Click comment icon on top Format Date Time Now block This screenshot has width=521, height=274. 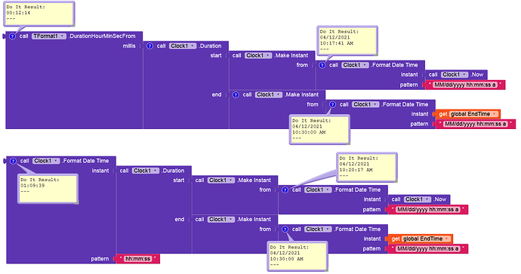click(322, 65)
